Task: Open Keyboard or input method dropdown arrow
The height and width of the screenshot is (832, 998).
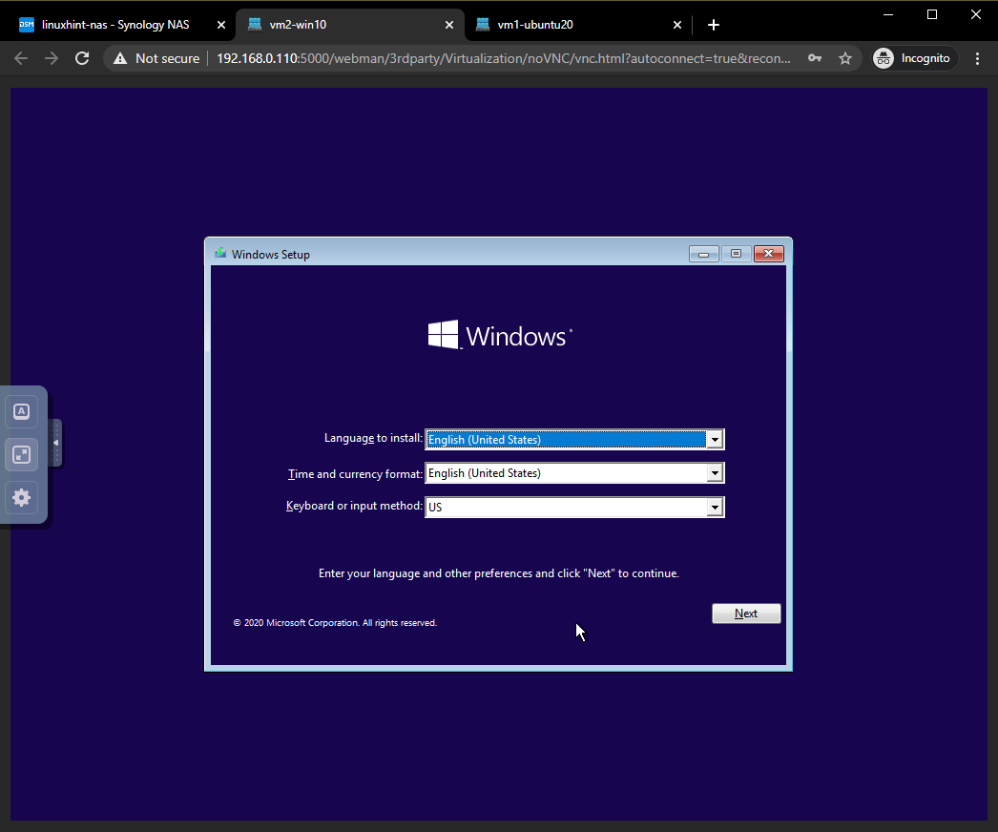Action: 714,508
